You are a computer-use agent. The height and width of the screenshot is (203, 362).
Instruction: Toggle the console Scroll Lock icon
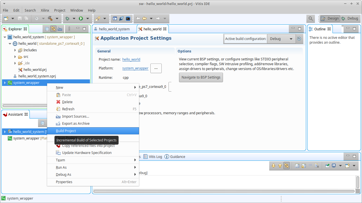click(303, 166)
